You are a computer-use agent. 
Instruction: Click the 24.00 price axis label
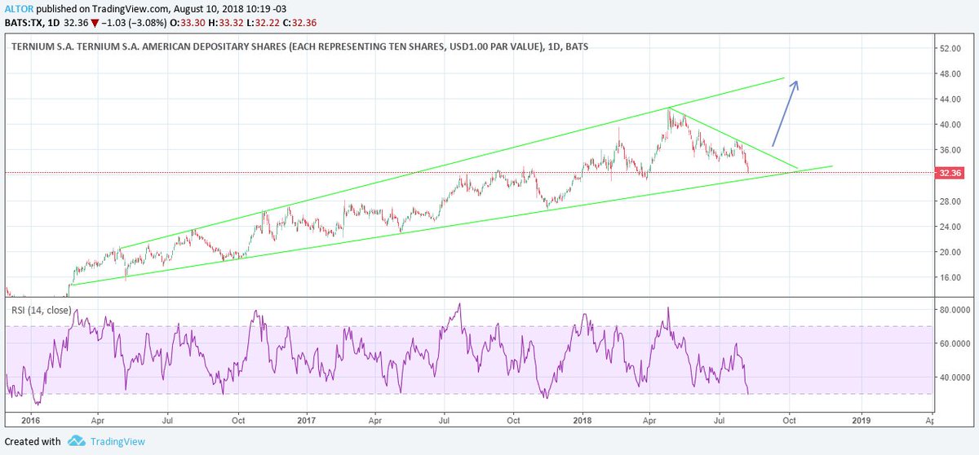[951, 227]
